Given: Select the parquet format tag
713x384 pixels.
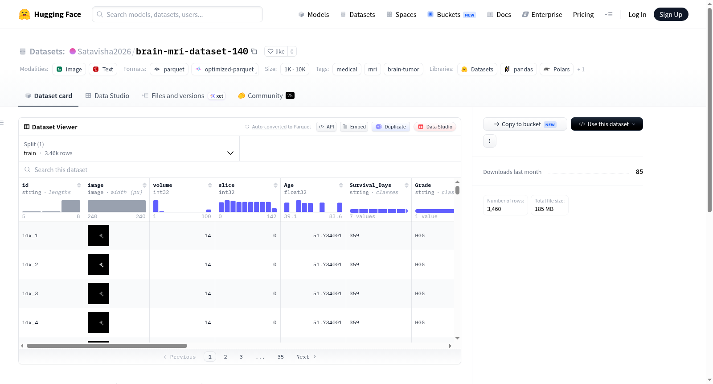Looking at the screenshot, I should click(x=169, y=69).
